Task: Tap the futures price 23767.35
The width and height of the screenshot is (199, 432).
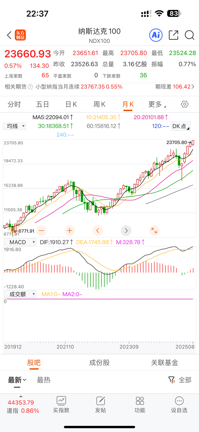Action: tap(93, 87)
